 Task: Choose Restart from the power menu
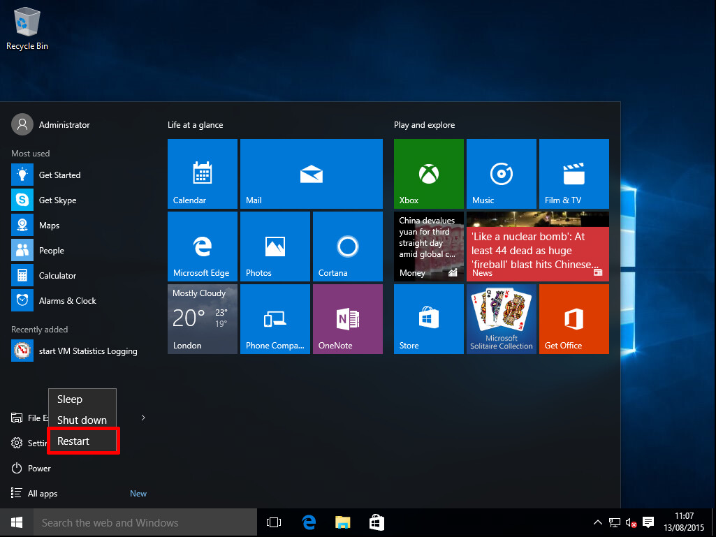pos(82,441)
